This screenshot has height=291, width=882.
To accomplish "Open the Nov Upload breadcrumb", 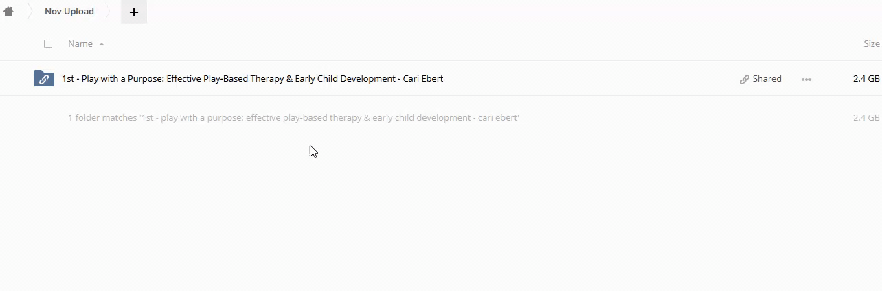I will (x=69, y=12).
